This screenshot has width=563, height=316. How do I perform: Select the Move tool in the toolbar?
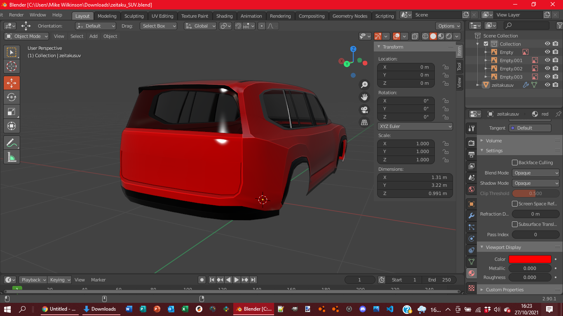tap(12, 83)
